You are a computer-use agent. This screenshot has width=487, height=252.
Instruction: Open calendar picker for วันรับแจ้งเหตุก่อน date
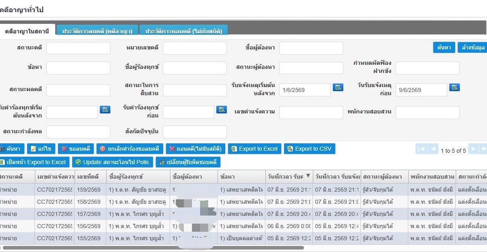(455, 87)
